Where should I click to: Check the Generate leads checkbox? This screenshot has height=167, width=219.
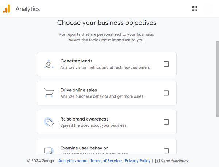(x=166, y=64)
